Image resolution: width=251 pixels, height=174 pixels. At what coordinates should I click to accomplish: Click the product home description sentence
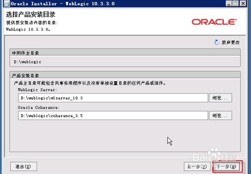pos(90,83)
